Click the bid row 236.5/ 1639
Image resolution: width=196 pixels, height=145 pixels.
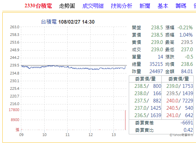point(148,115)
